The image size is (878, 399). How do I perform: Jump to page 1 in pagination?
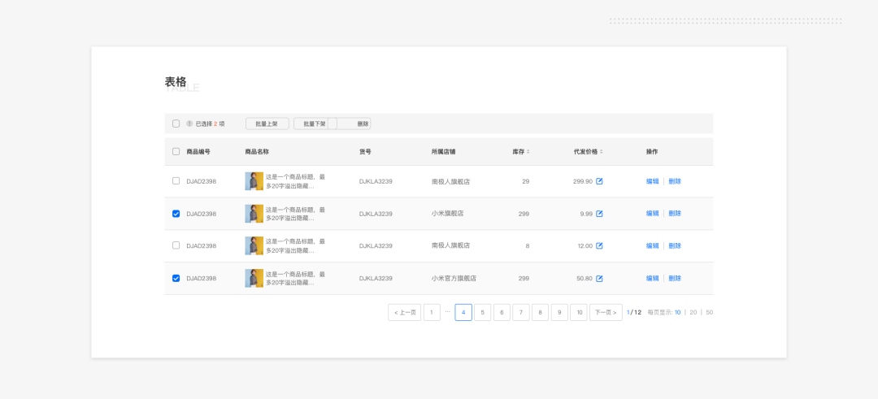[432, 312]
